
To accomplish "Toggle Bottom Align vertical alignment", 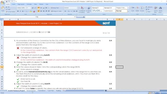I will pyautogui.click(x=44, y=8).
